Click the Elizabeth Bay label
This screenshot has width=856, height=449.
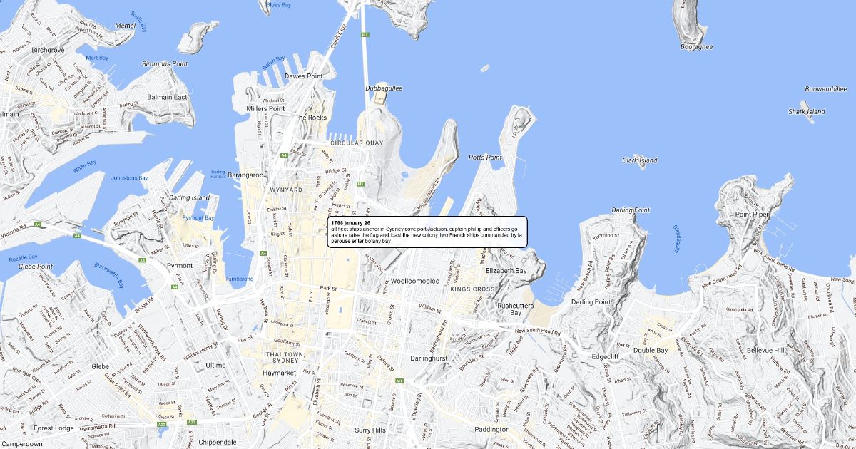click(x=506, y=271)
